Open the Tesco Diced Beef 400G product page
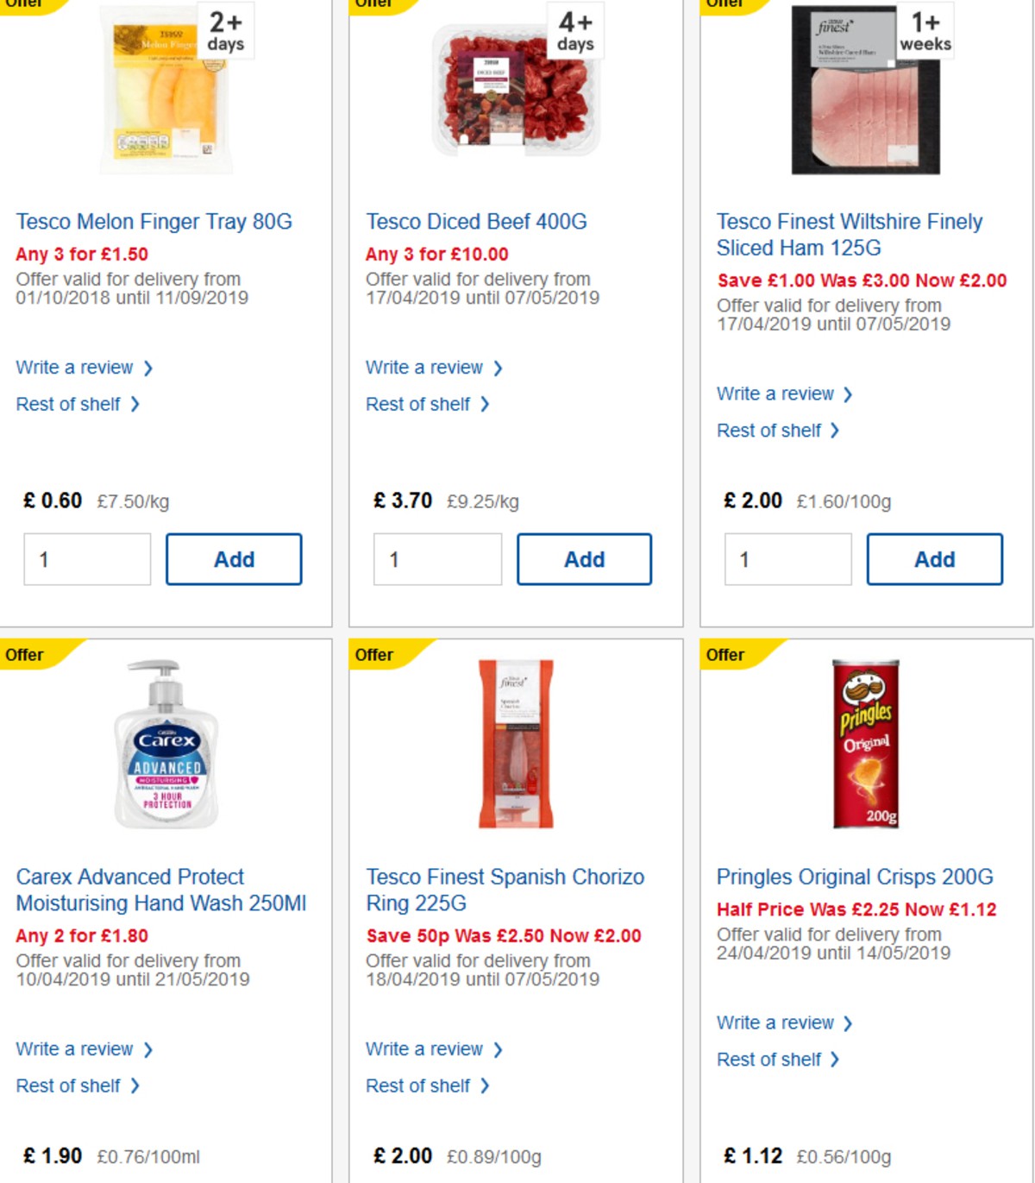 pyautogui.click(x=477, y=222)
